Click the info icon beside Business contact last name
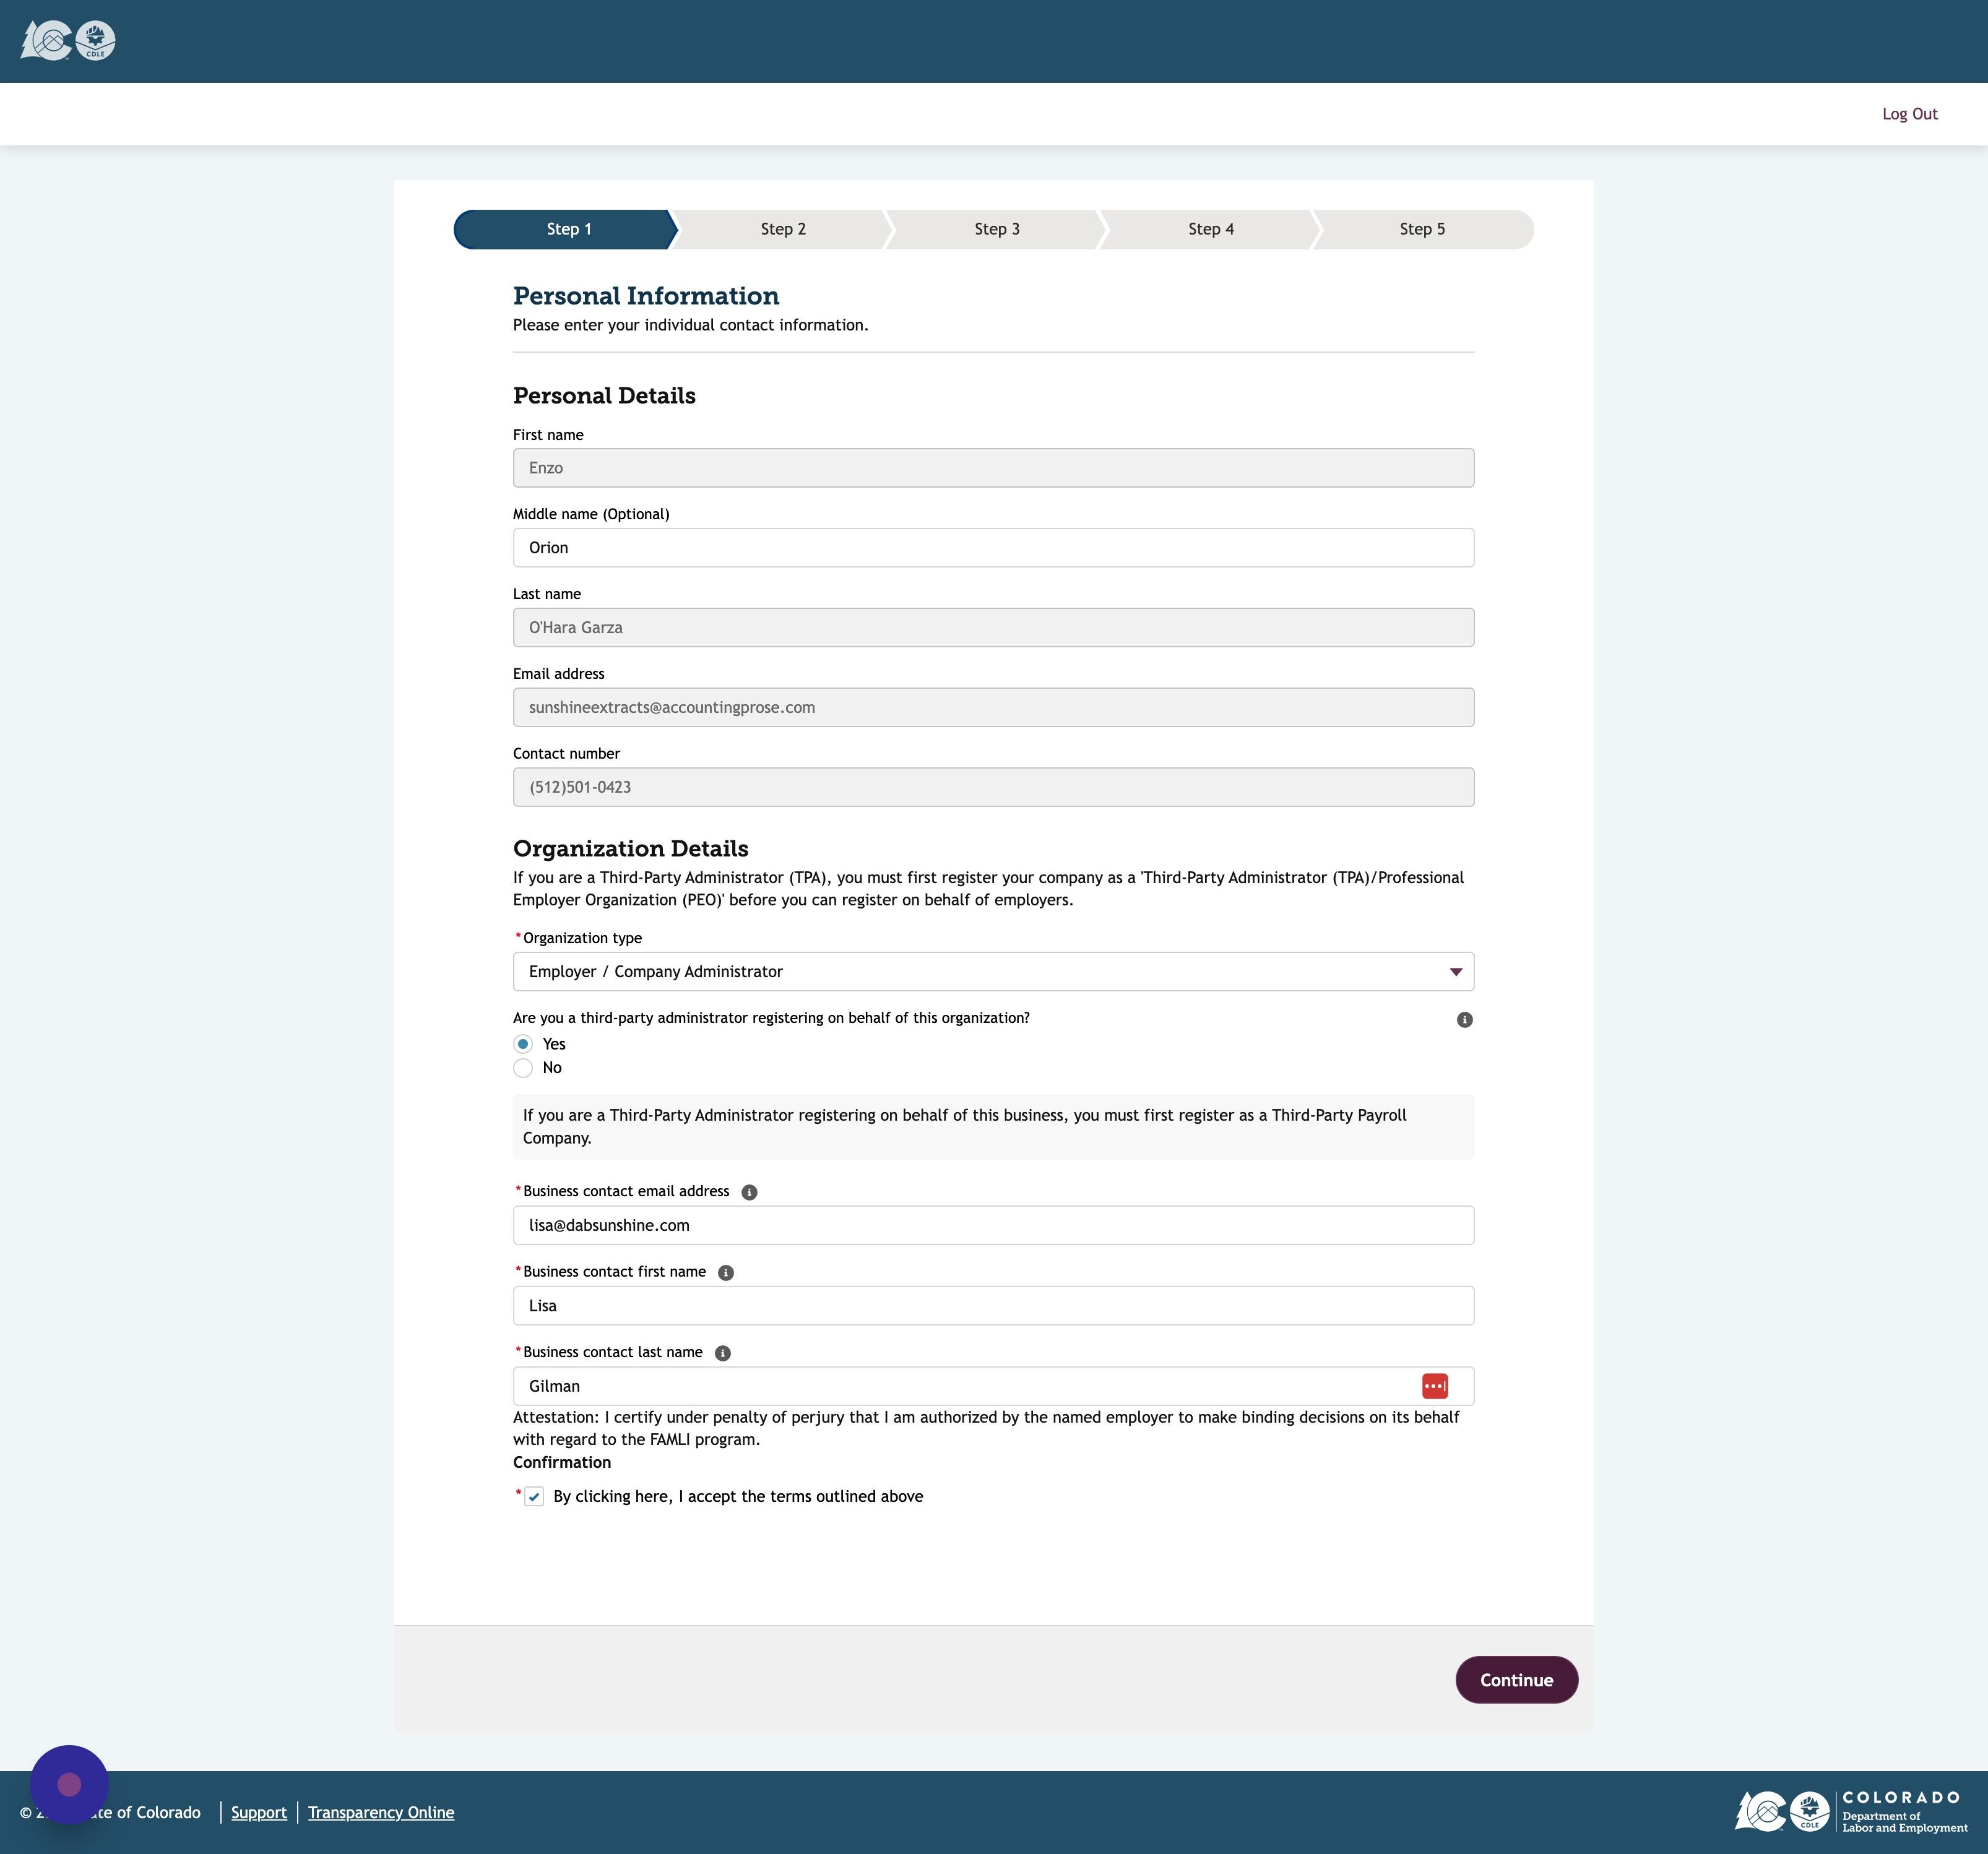 [722, 1352]
